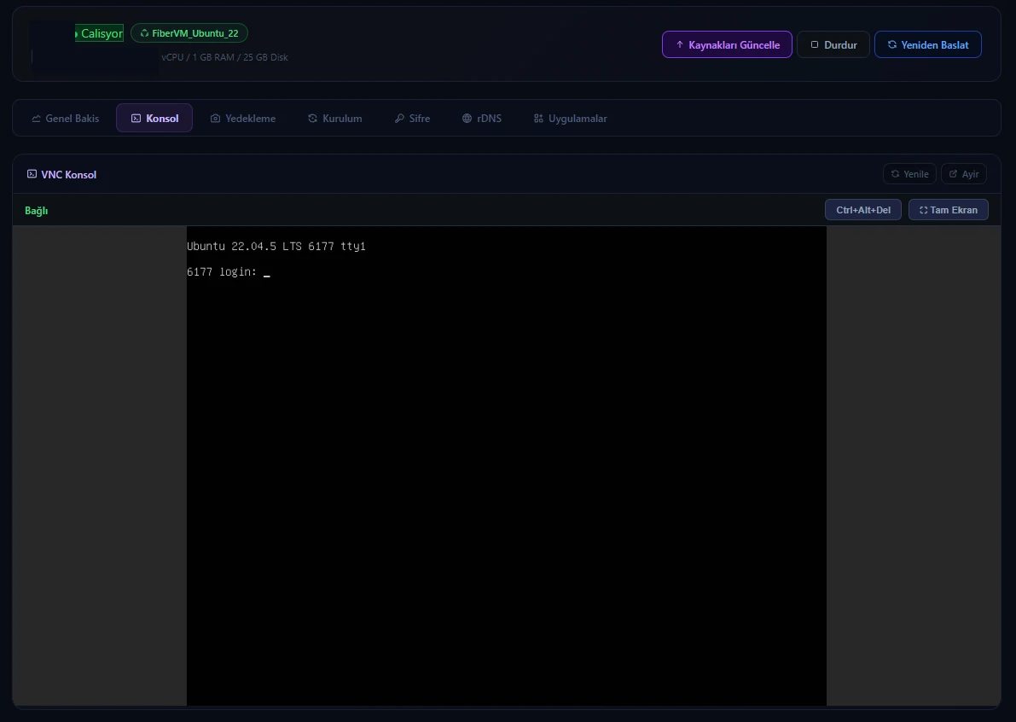Click the "VNC Konsol" panel title text
The width and height of the screenshot is (1016, 722).
pyautogui.click(x=69, y=174)
